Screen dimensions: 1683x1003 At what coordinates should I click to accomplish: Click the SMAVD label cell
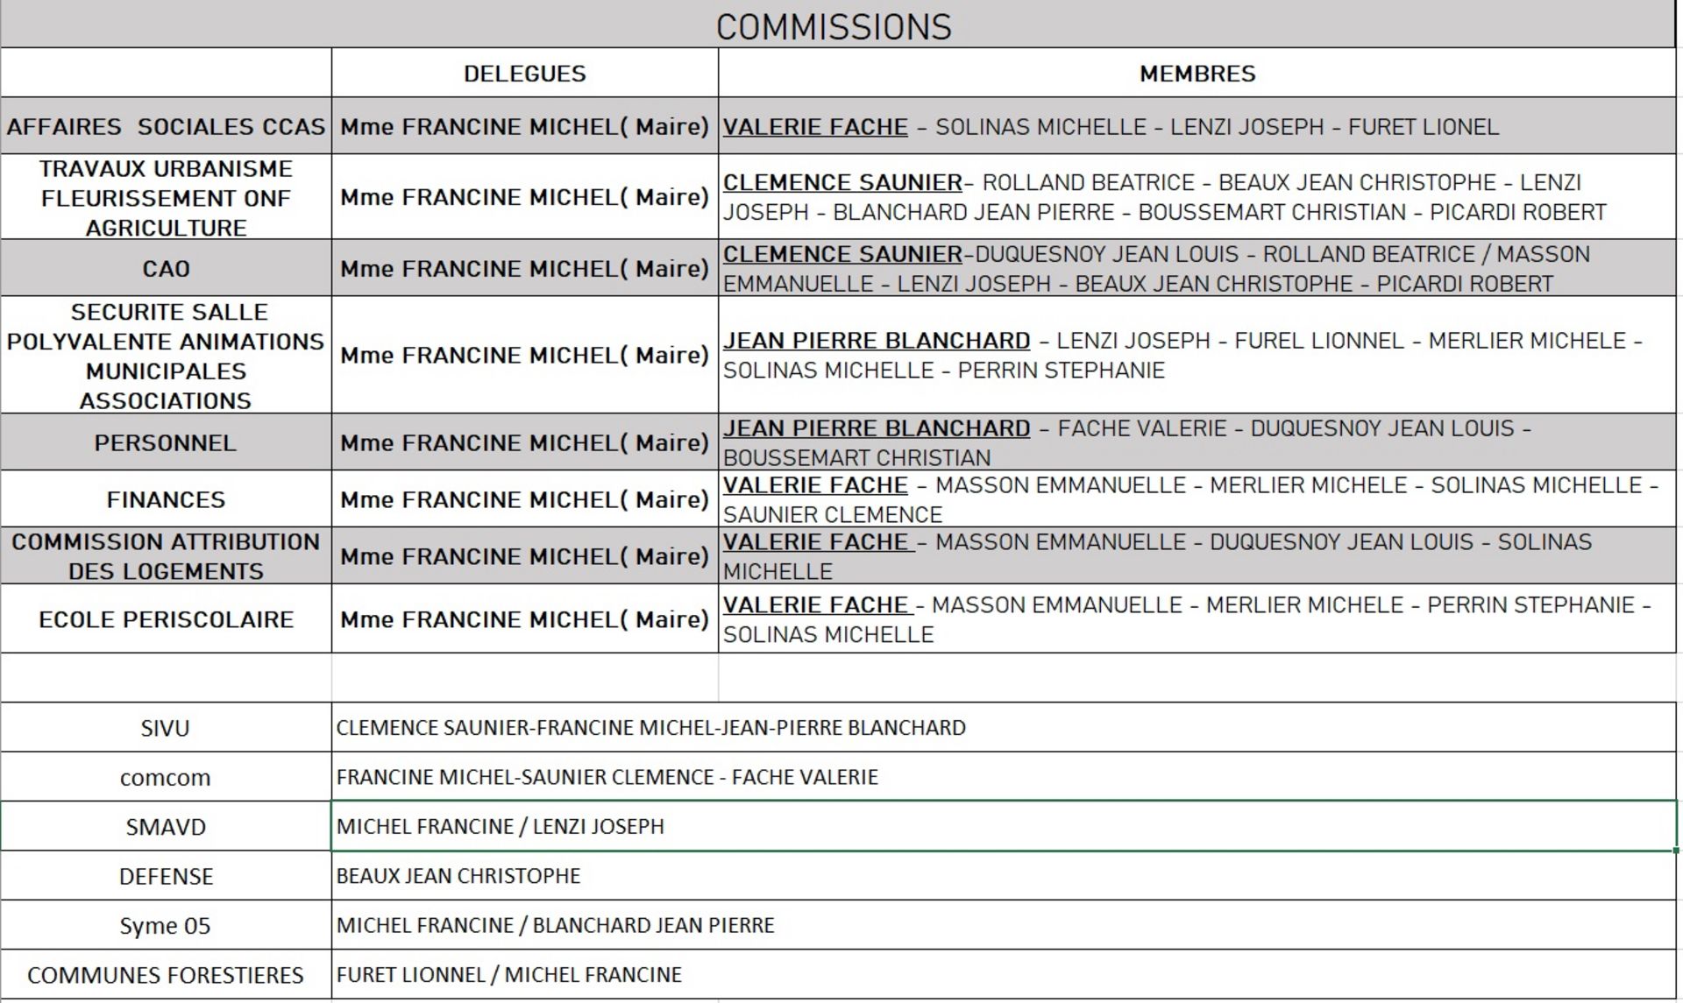tap(166, 826)
